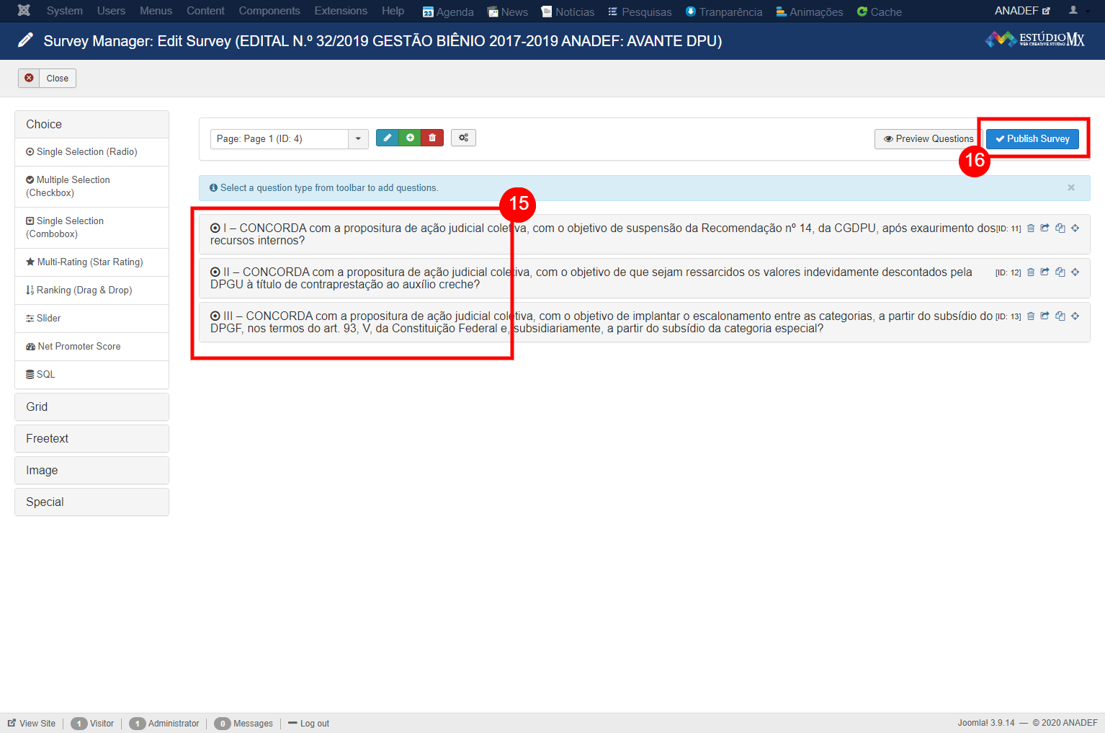This screenshot has width=1105, height=733.
Task: Click Preview Questions button
Action: coord(928,138)
